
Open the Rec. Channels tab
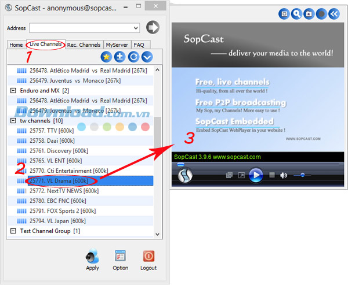84,45
